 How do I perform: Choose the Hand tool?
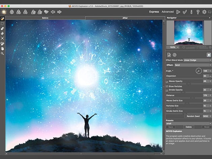tap(3, 48)
